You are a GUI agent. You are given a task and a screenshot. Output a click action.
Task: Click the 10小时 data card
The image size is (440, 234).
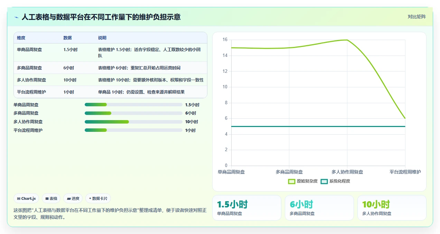point(392,207)
